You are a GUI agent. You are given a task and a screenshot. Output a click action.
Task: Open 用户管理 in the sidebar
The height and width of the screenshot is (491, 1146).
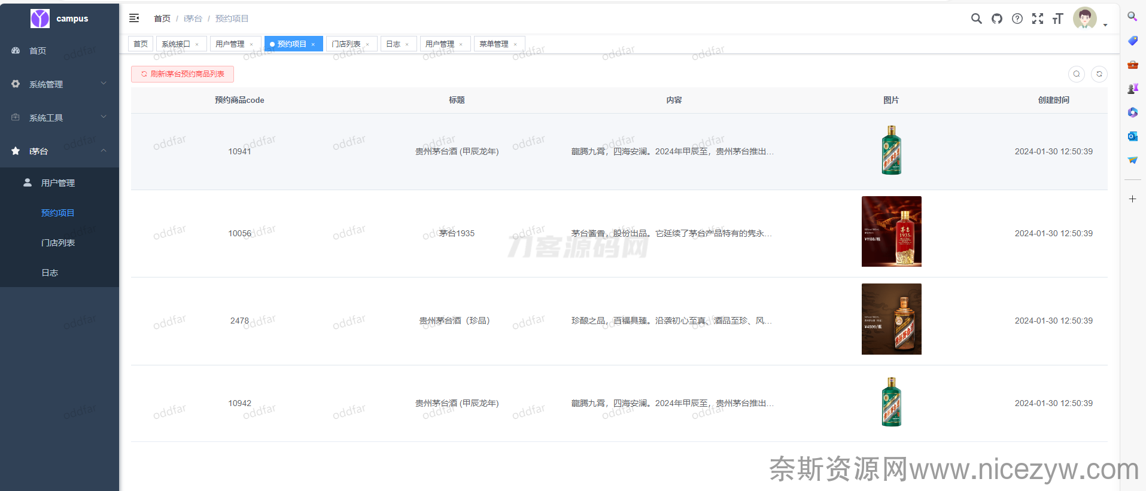coord(59,183)
